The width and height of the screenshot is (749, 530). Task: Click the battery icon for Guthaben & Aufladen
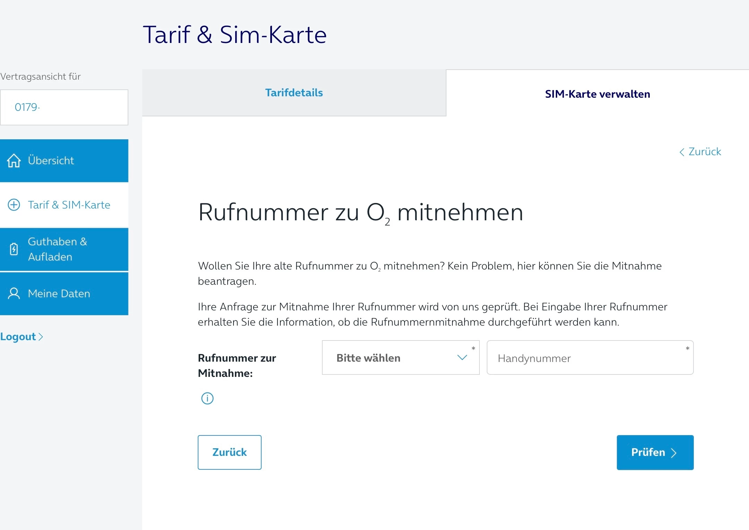14,249
